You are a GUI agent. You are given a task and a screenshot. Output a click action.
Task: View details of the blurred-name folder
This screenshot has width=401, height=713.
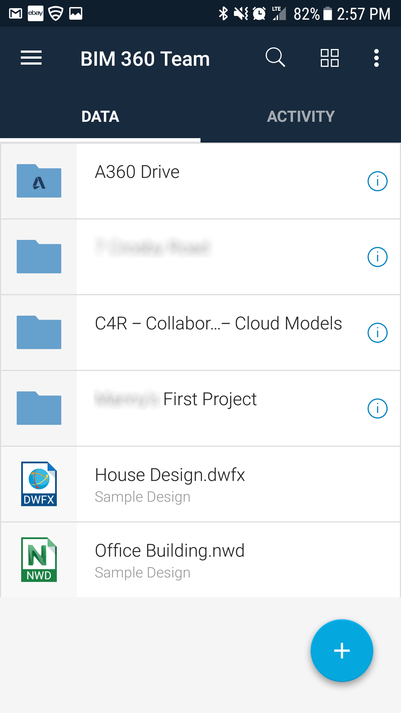click(377, 257)
